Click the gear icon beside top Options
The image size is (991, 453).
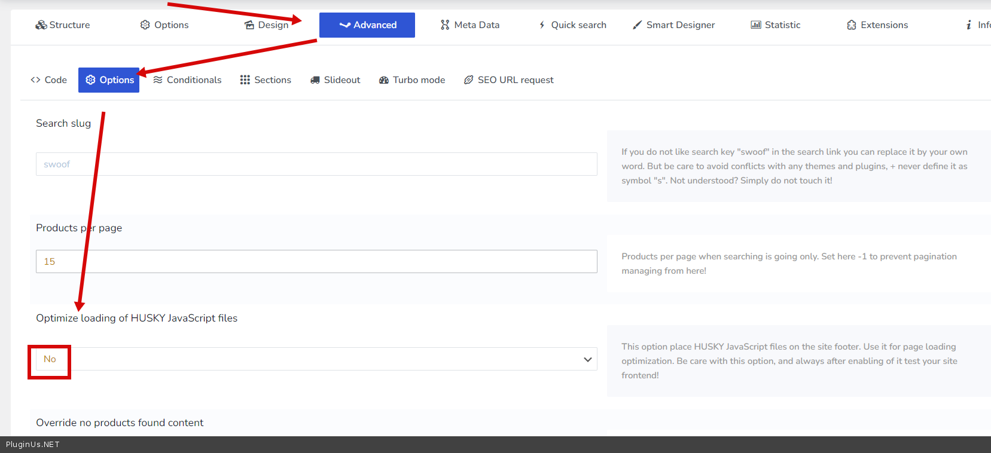[145, 25]
